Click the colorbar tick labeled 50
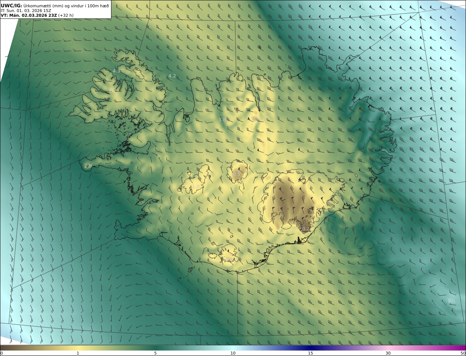 click(463, 353)
